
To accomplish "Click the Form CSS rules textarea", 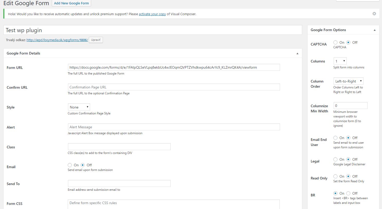I will pos(174,204).
